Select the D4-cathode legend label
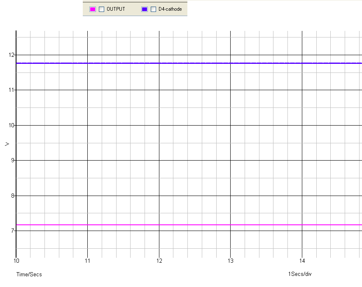This screenshot has width=362, height=287. [170, 9]
